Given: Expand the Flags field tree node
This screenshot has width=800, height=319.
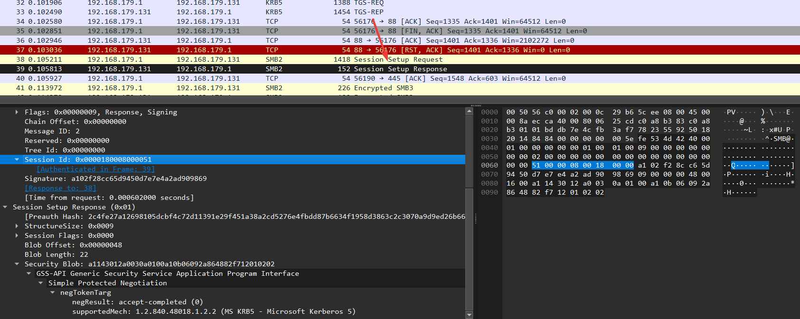Looking at the screenshot, I should (x=17, y=112).
